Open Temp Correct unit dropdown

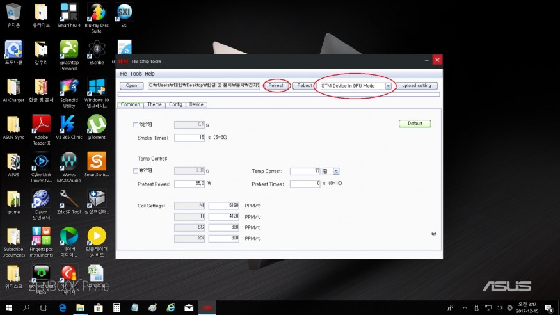click(336, 171)
